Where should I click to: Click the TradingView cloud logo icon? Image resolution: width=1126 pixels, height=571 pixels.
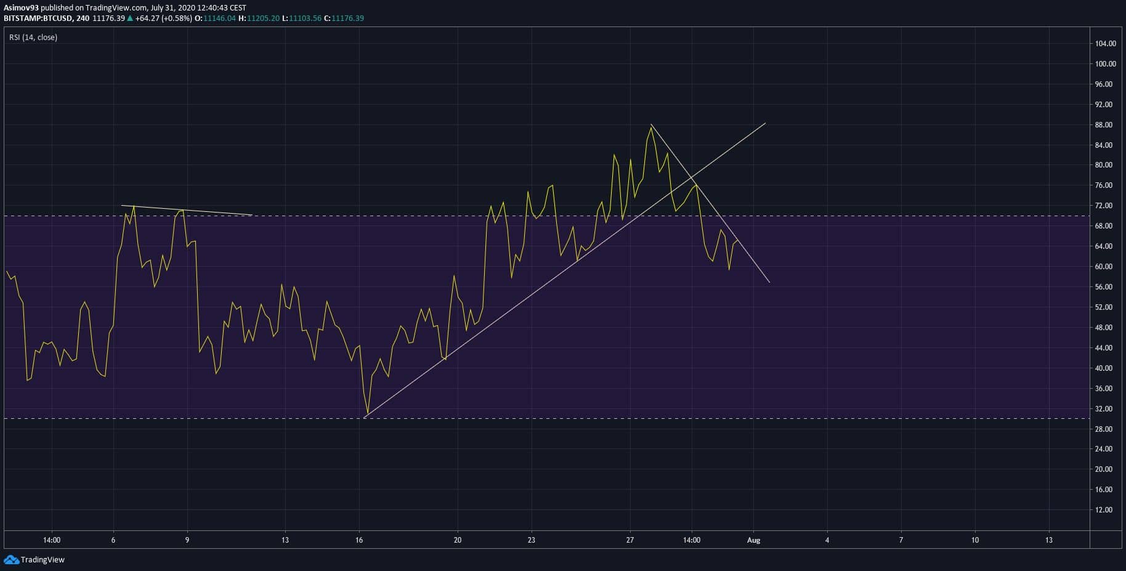[11, 559]
